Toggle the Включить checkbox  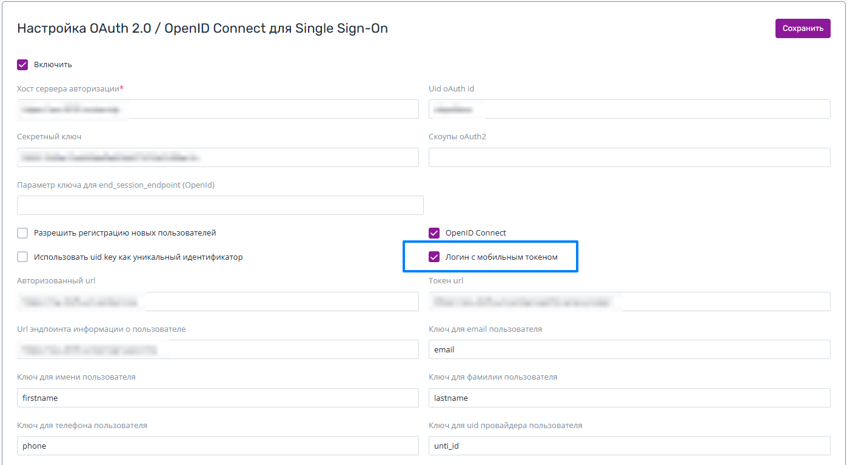tap(23, 65)
